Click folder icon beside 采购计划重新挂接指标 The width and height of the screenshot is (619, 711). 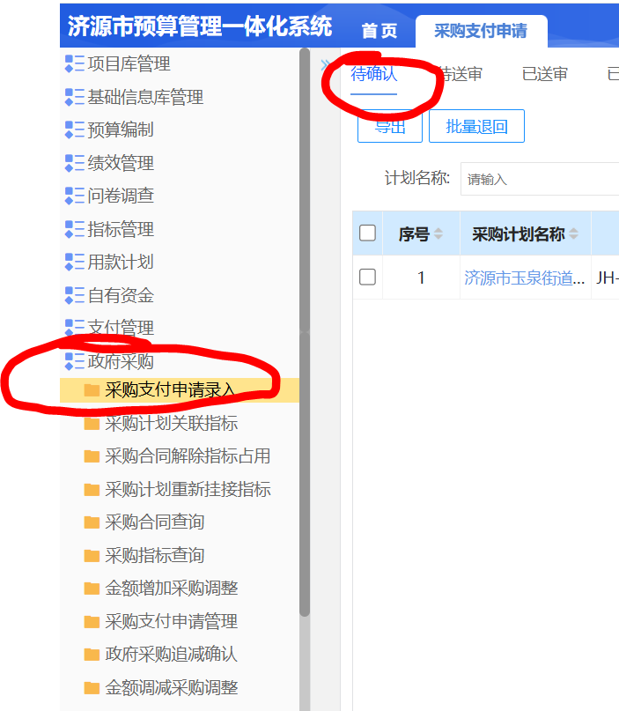(92, 490)
